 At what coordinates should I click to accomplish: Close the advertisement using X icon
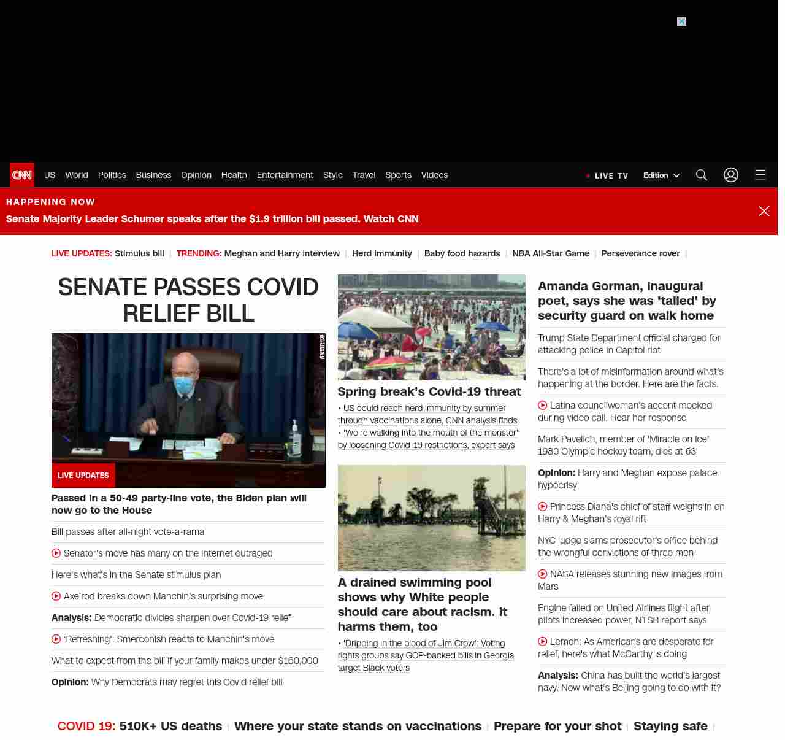click(x=681, y=21)
